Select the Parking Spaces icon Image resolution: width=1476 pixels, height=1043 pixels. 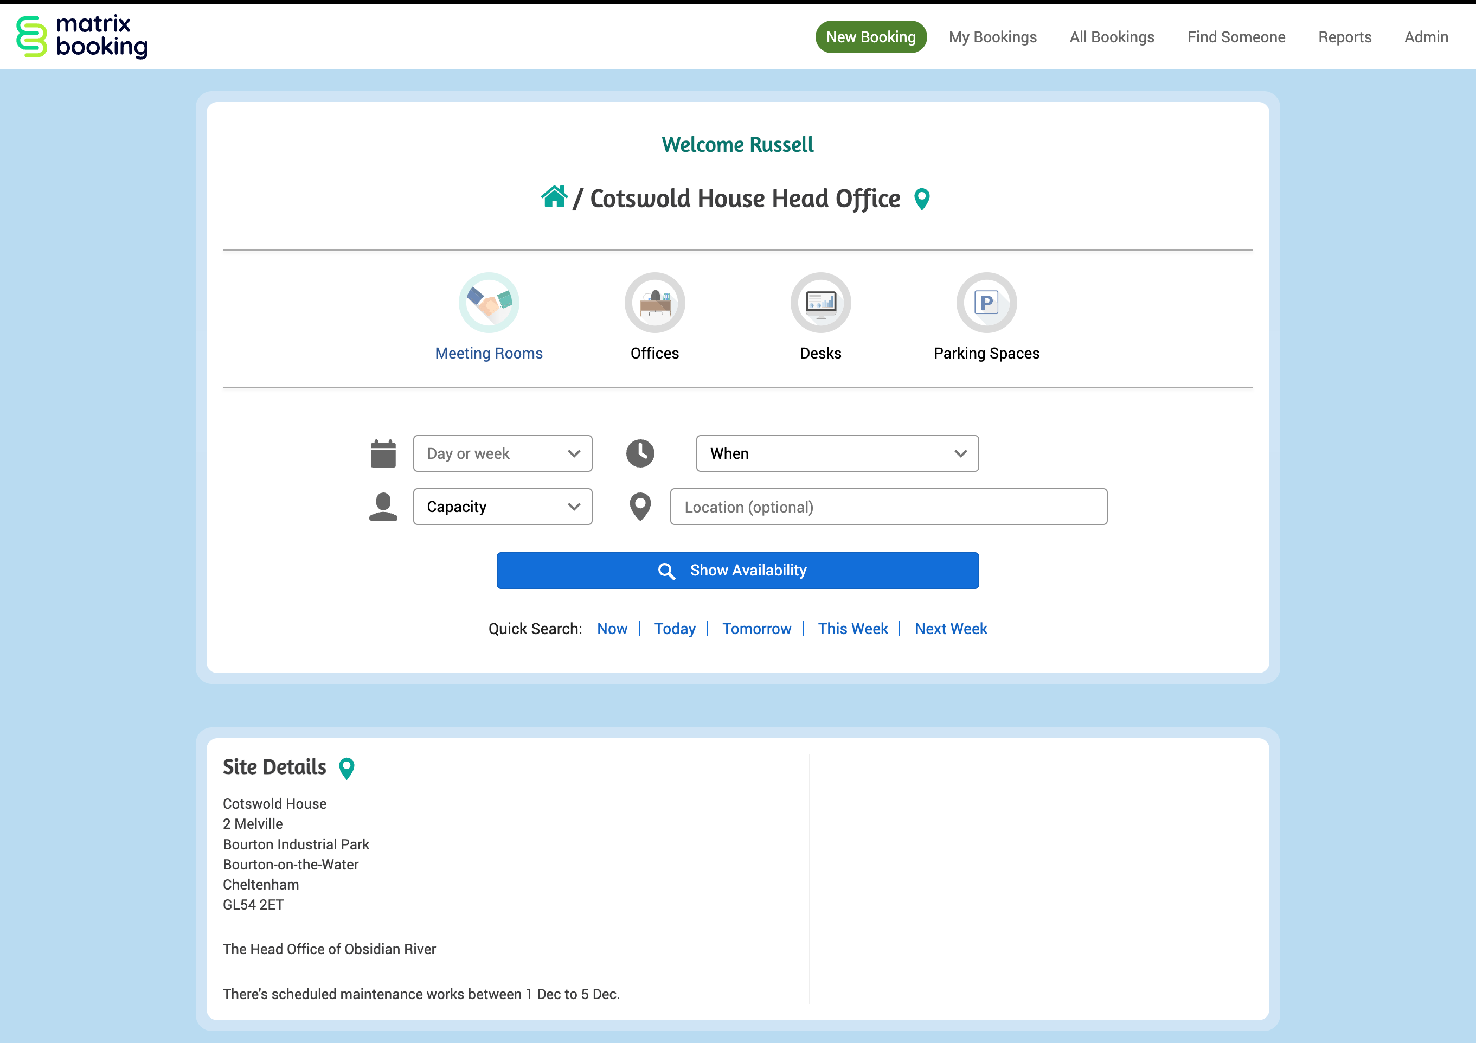986,302
